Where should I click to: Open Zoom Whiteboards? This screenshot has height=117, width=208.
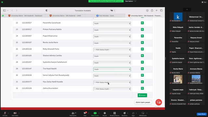[143, 114]
